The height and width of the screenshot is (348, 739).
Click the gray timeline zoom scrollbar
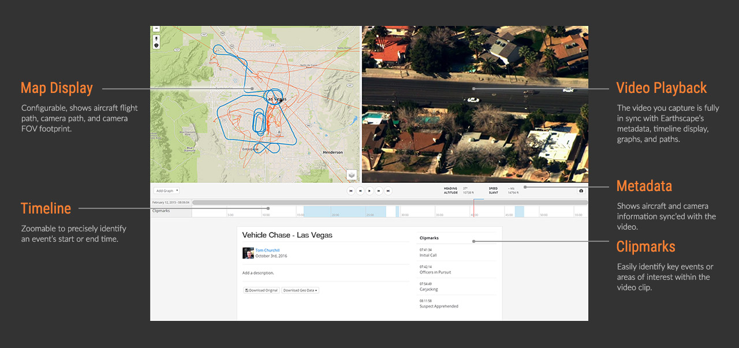[x=390, y=203]
